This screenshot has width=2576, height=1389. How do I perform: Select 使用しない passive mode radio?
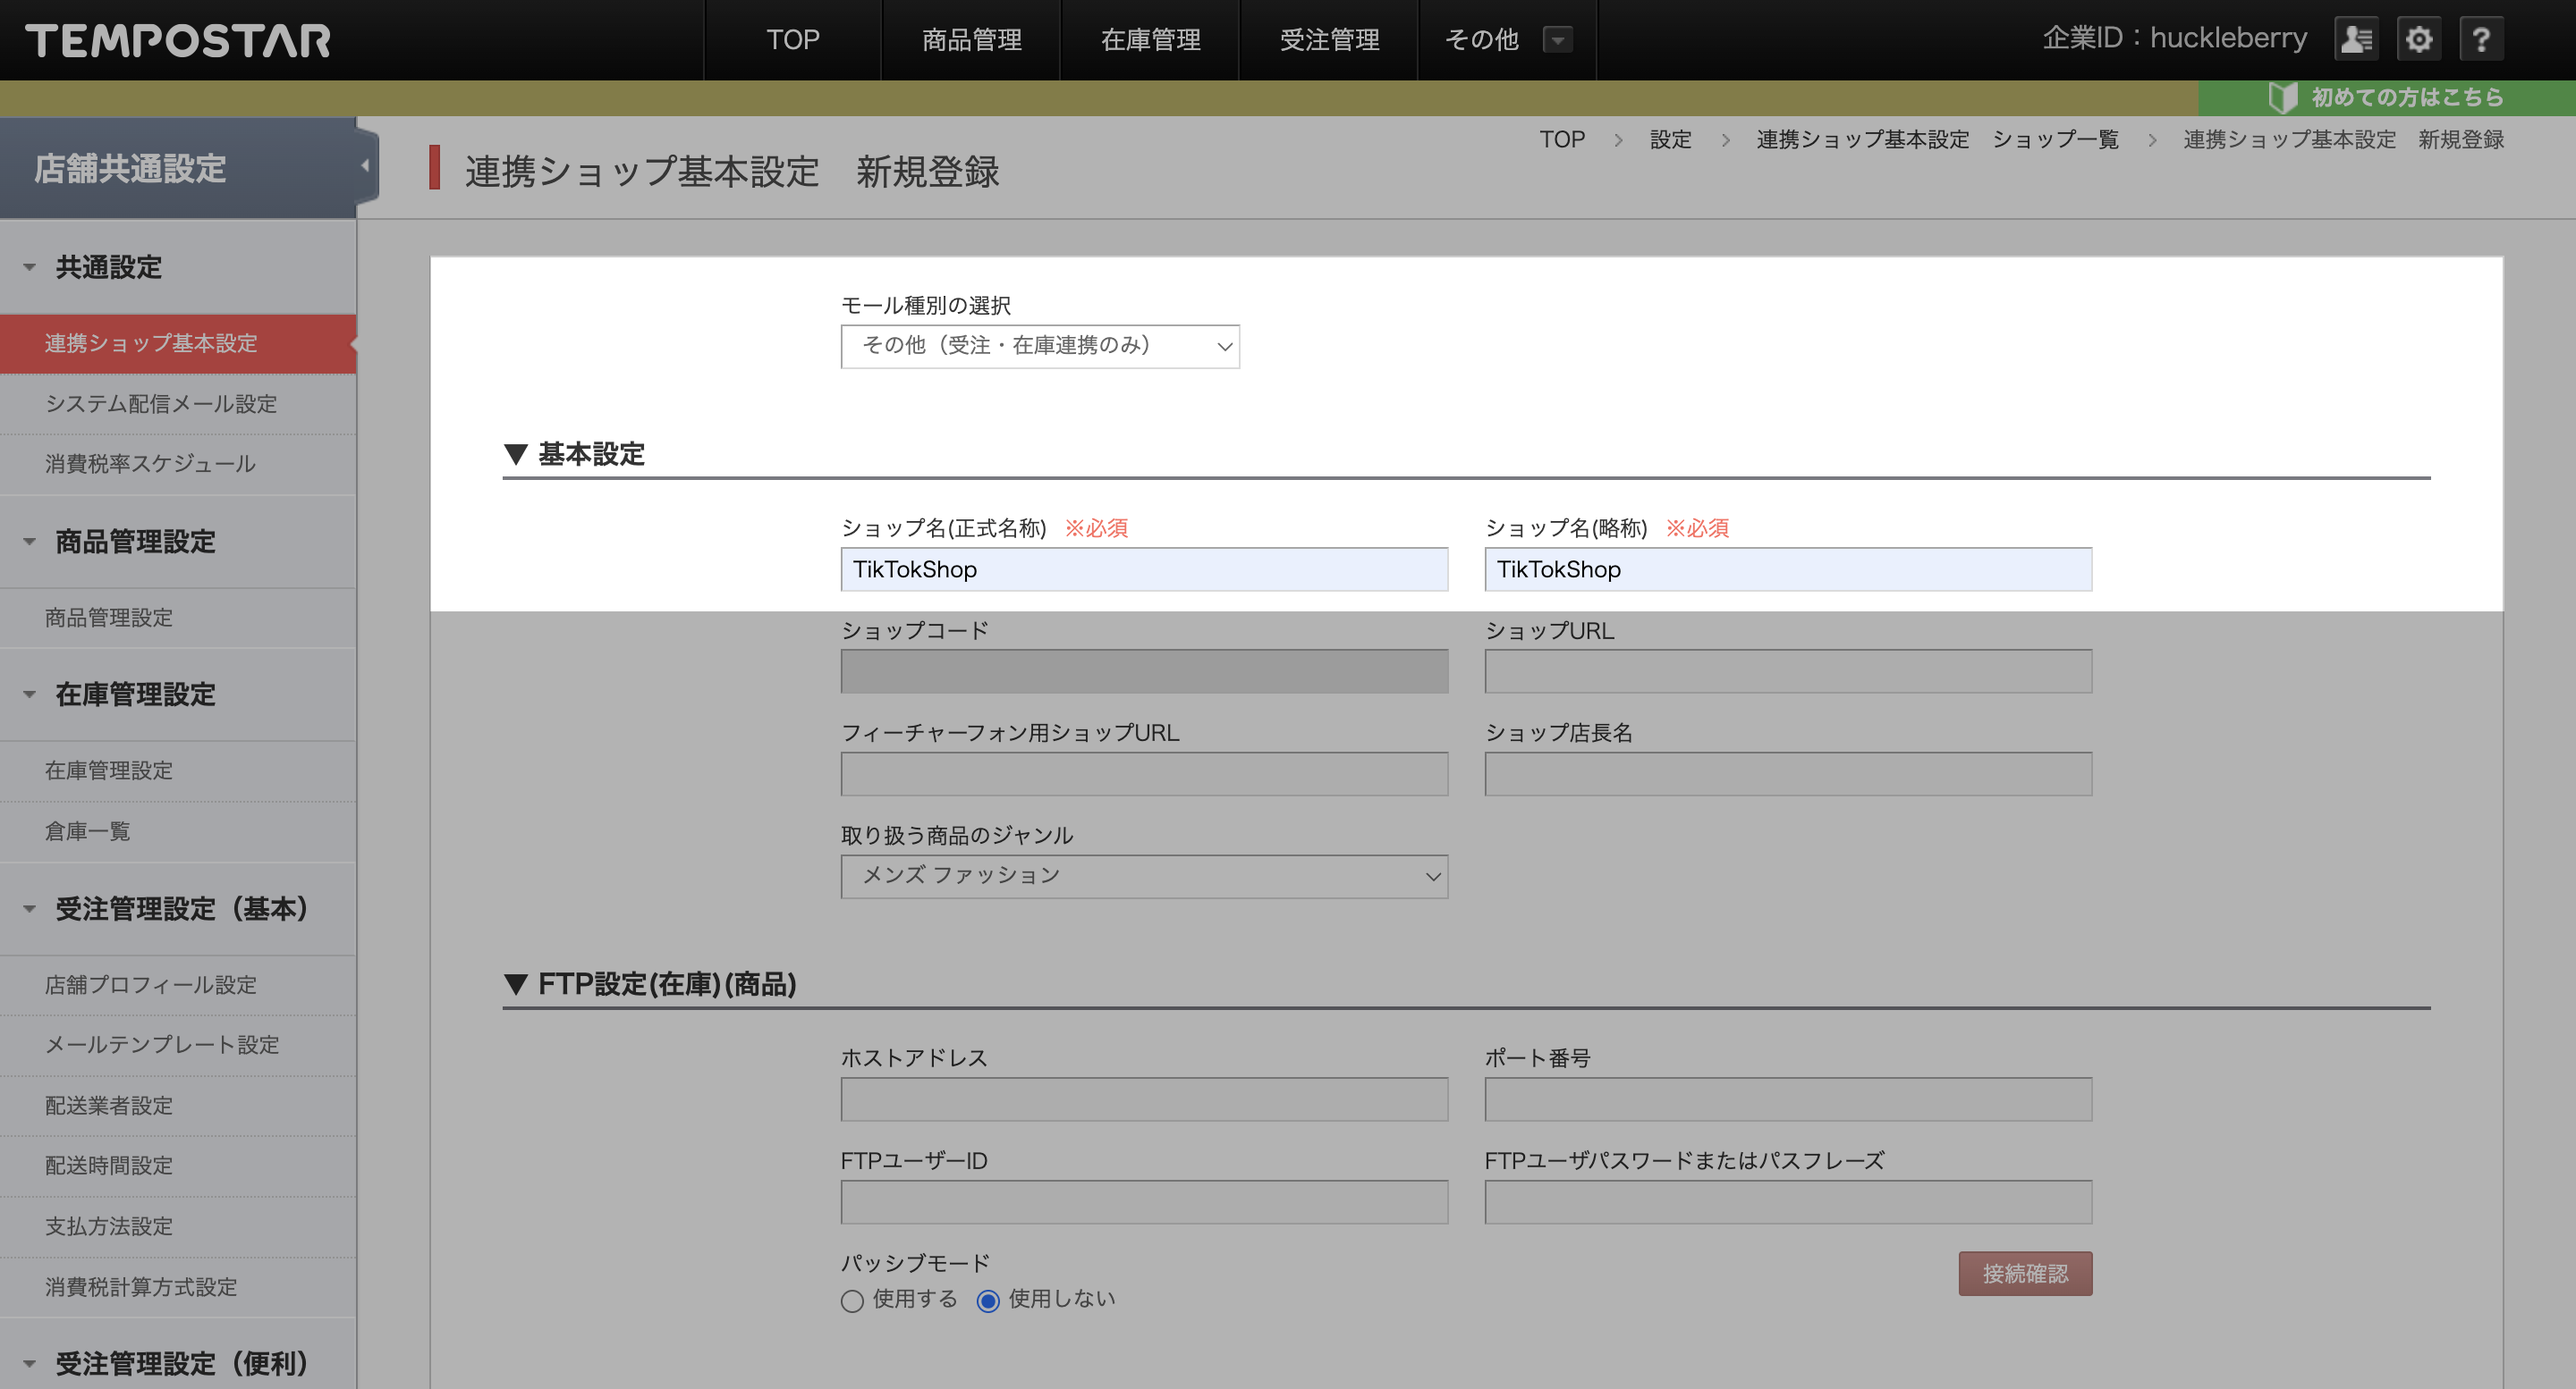click(988, 1300)
